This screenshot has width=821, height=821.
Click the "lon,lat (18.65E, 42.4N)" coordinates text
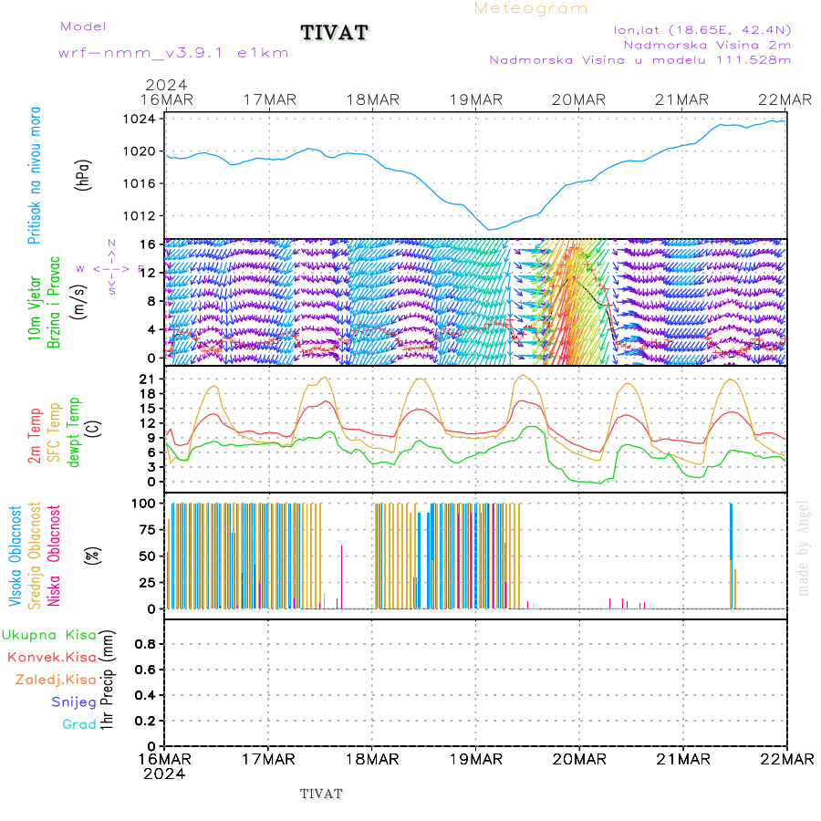[x=702, y=30]
